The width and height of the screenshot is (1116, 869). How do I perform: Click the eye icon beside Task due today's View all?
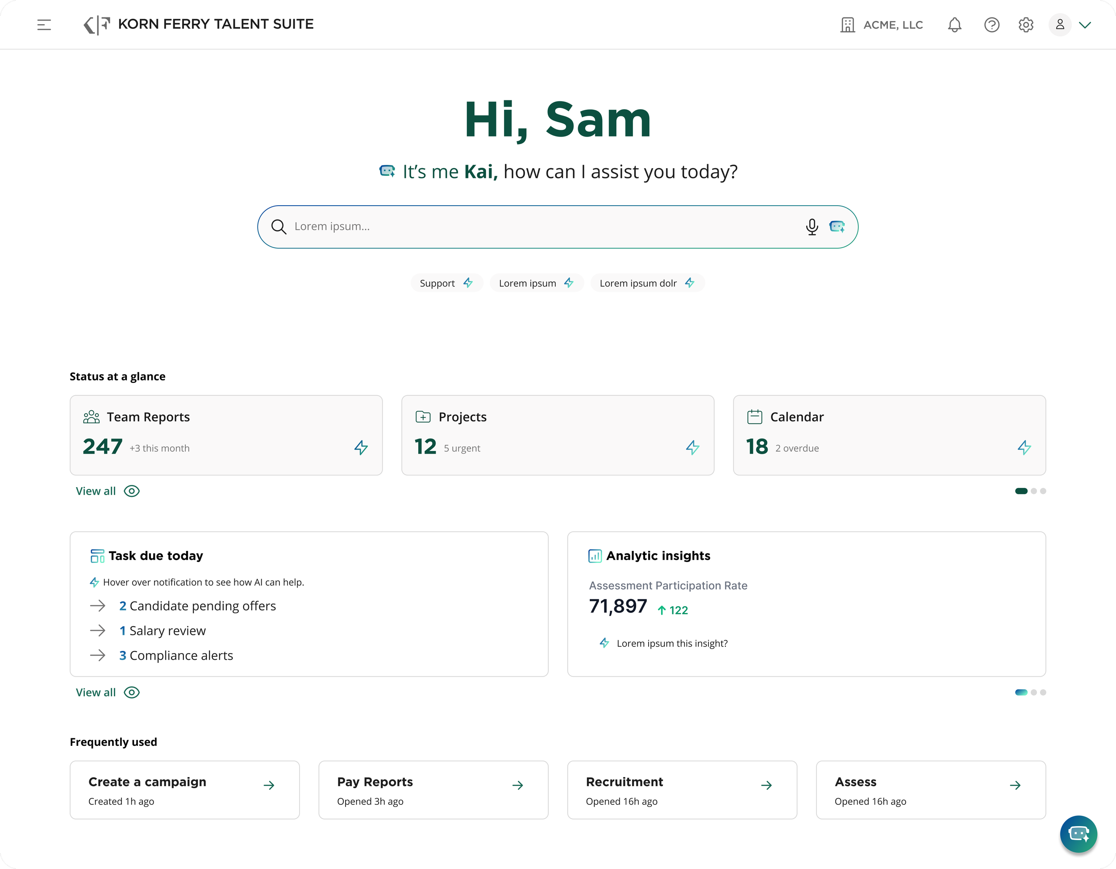tap(131, 692)
